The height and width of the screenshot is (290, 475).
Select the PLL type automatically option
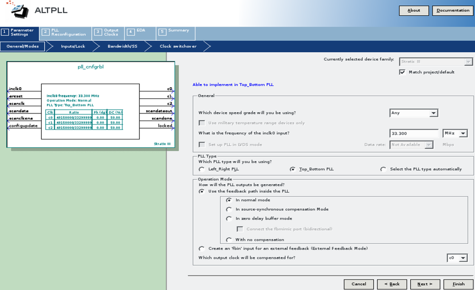[384, 169]
